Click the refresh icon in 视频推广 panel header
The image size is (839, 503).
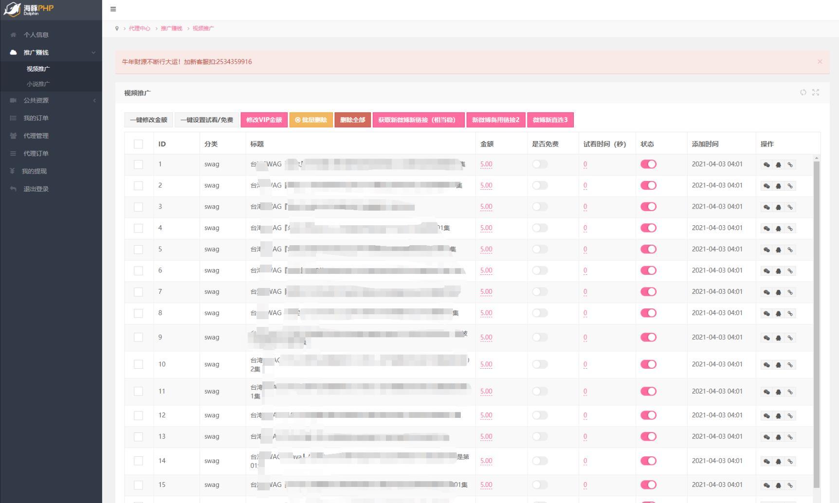click(x=803, y=92)
